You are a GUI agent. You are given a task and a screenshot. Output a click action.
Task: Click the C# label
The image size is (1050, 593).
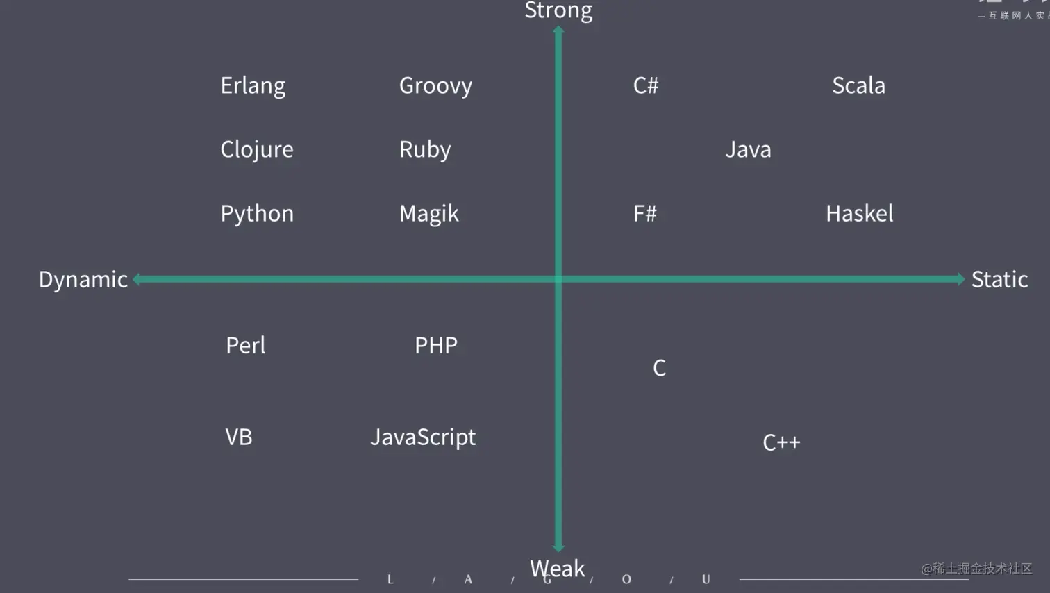tap(646, 85)
